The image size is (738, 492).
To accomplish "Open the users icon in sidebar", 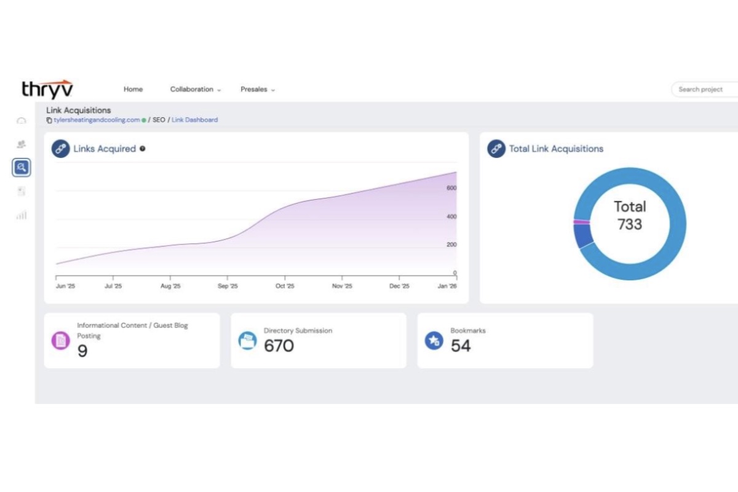I will click(x=22, y=144).
